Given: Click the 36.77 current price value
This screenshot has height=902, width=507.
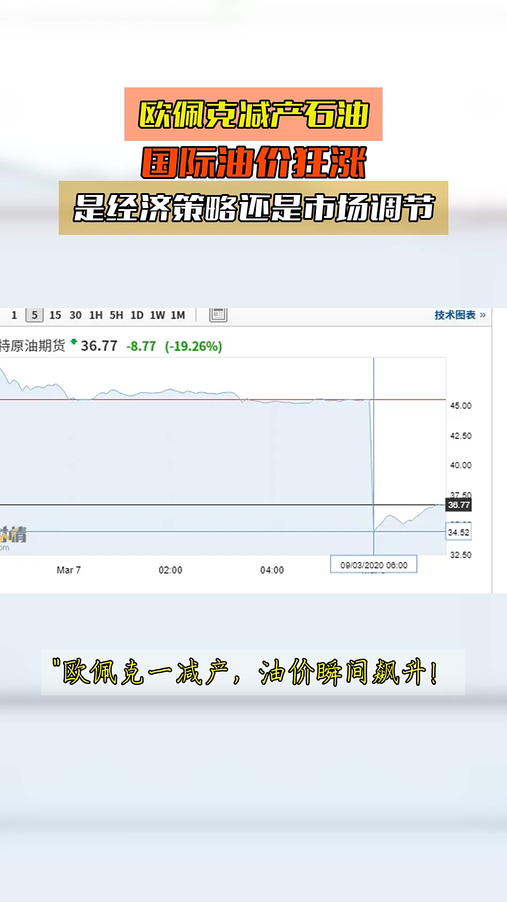Looking at the screenshot, I should [99, 346].
